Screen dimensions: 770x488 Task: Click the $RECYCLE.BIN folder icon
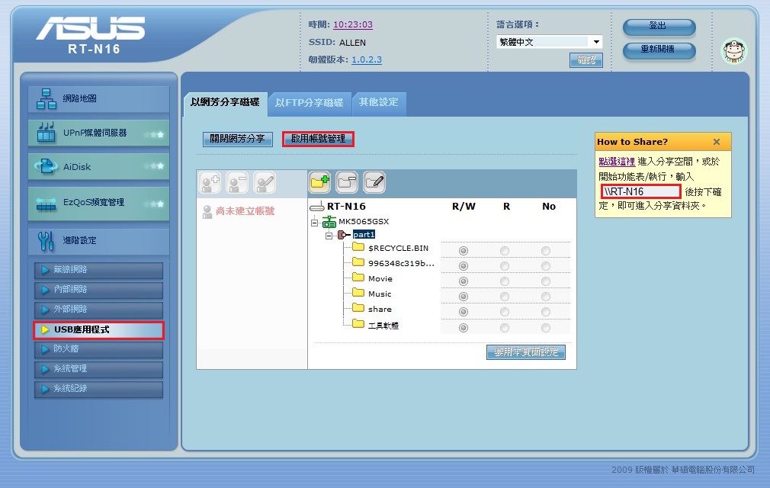(x=358, y=247)
